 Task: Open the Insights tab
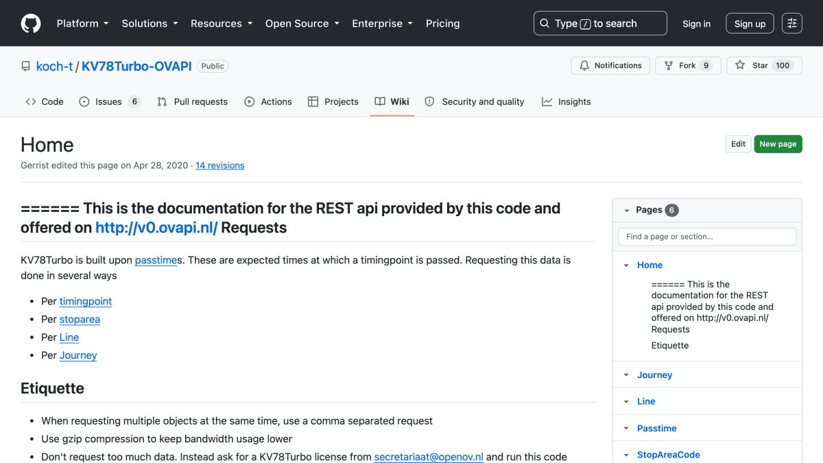[x=566, y=102]
